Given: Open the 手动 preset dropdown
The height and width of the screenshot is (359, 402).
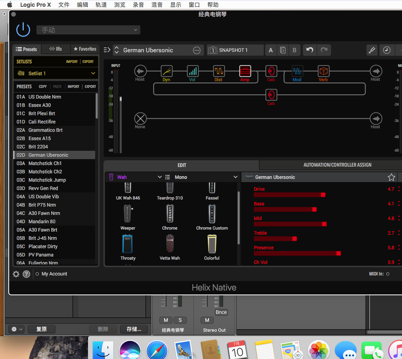Looking at the screenshot, I should (x=88, y=30).
